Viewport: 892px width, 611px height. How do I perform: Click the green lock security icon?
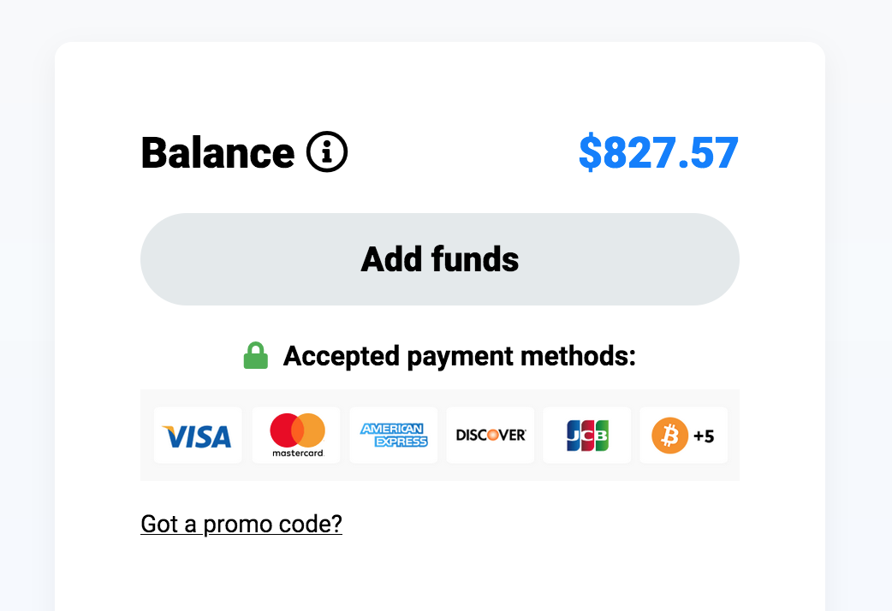(255, 354)
